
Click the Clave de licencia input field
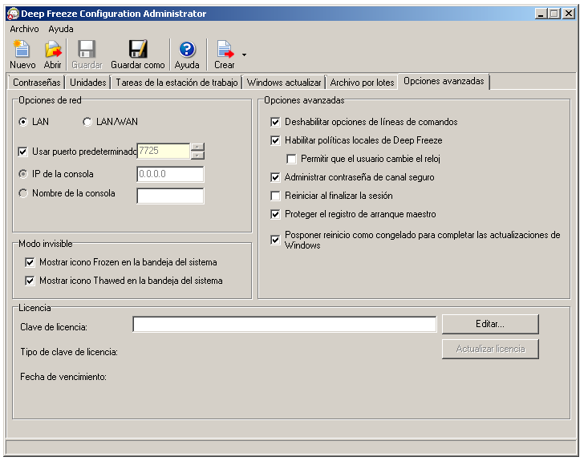[x=285, y=324]
